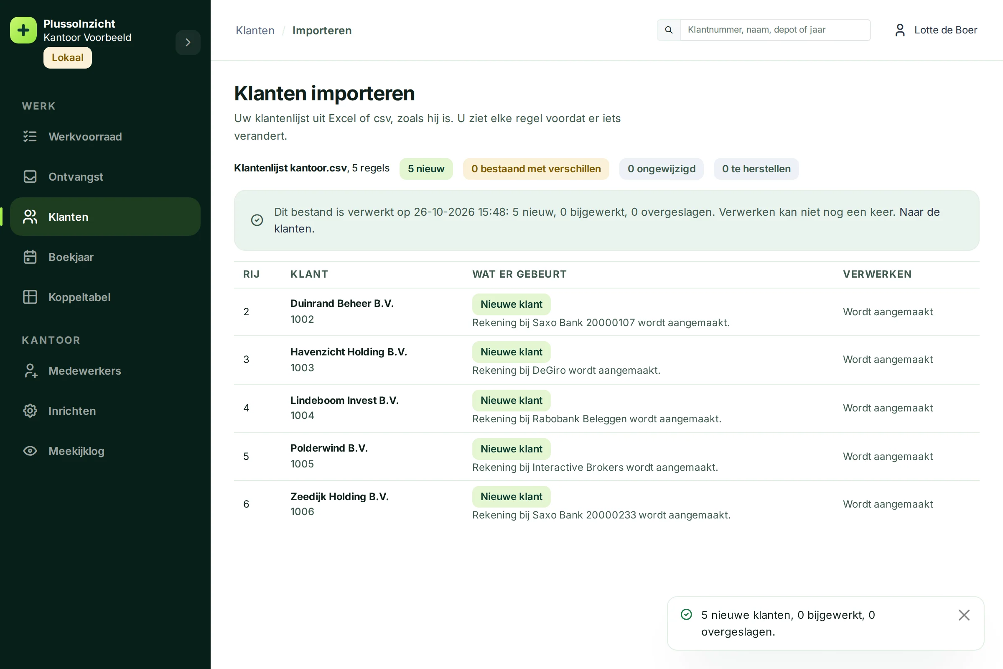Click the 5 nieuw badge
This screenshot has width=1003, height=669.
click(426, 169)
